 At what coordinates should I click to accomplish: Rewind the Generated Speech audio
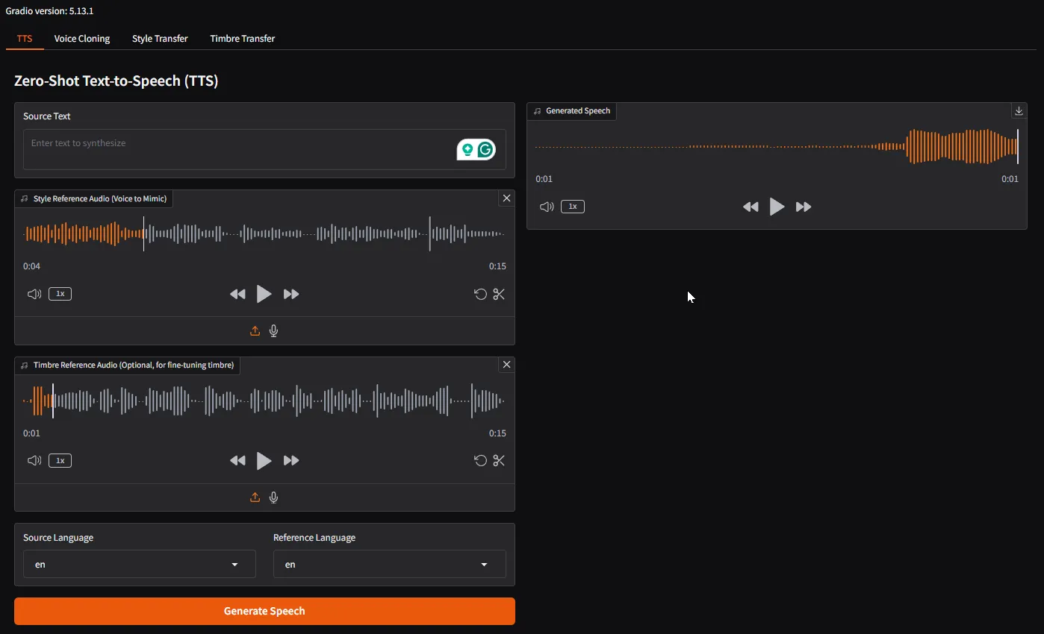coord(751,207)
